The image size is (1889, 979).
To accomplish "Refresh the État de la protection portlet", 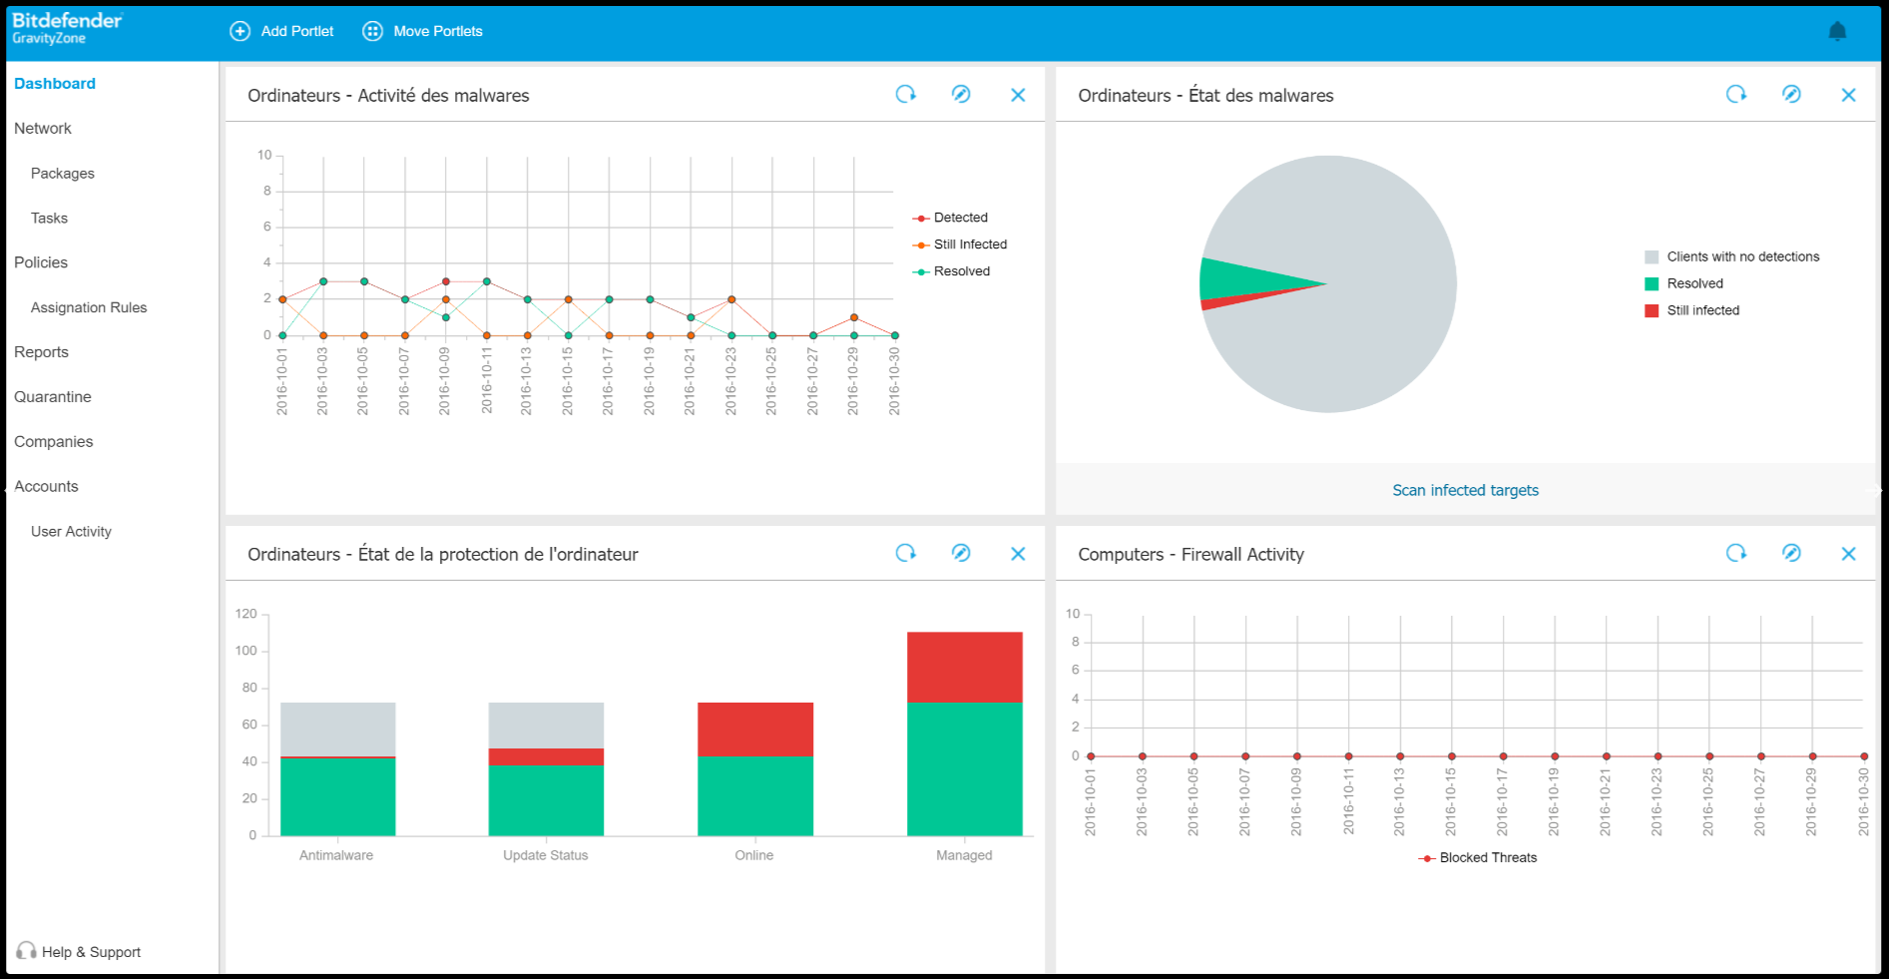I will click(x=905, y=553).
